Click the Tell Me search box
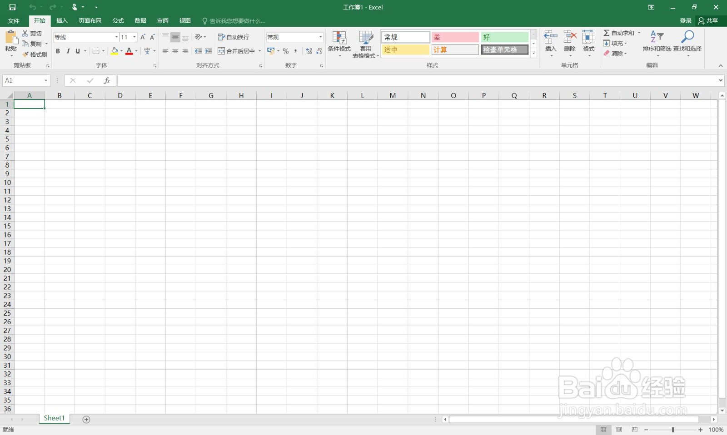 pos(234,21)
